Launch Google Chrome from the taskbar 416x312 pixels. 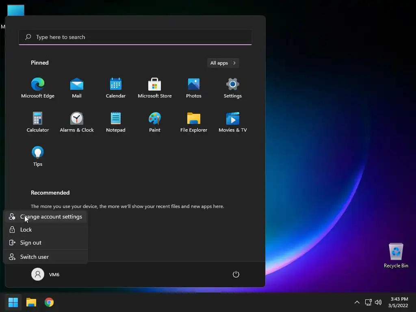[49, 302]
